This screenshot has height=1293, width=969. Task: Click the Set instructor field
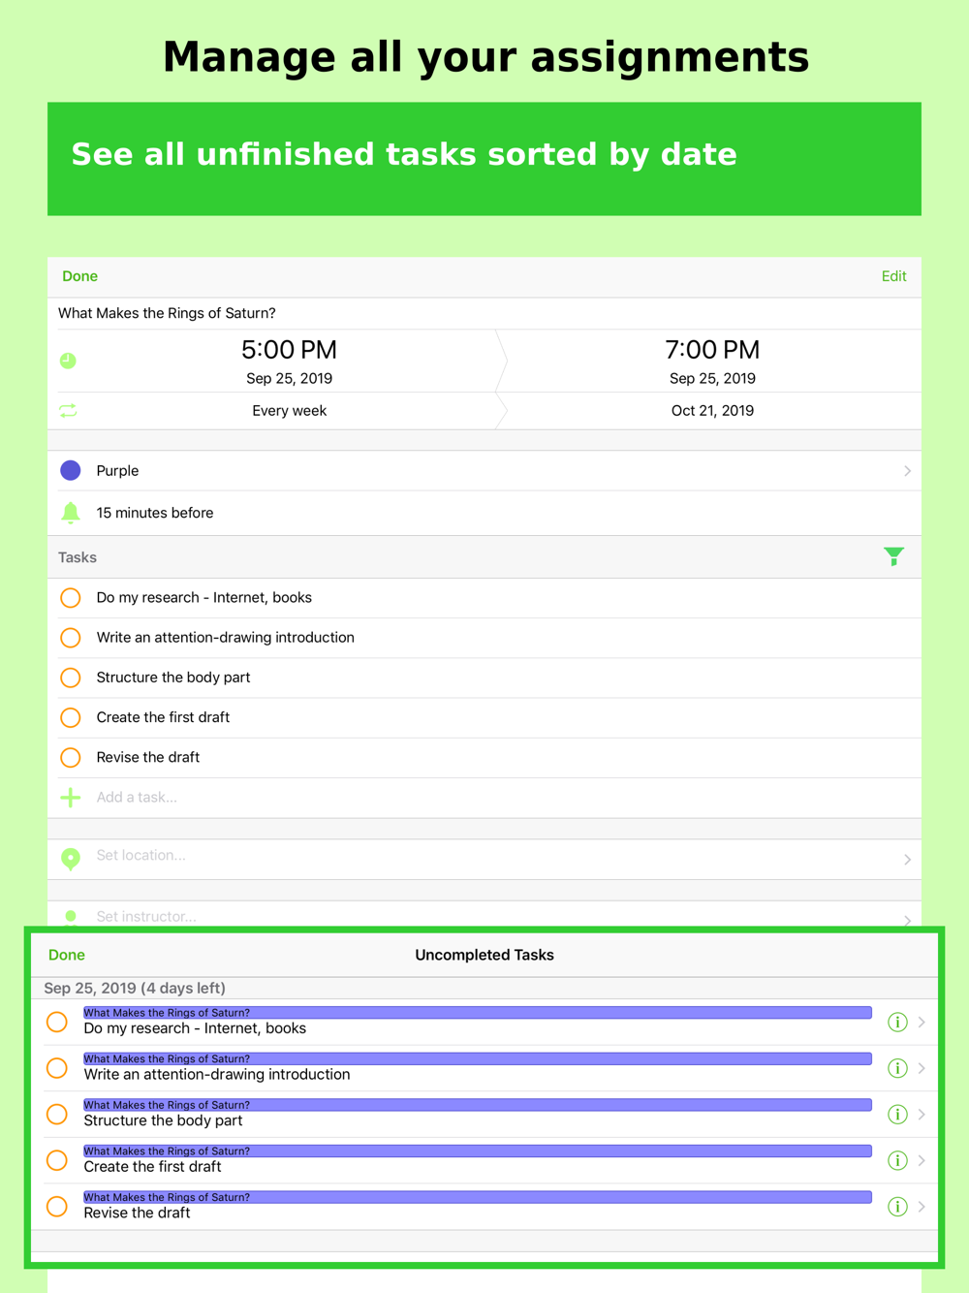click(484, 915)
